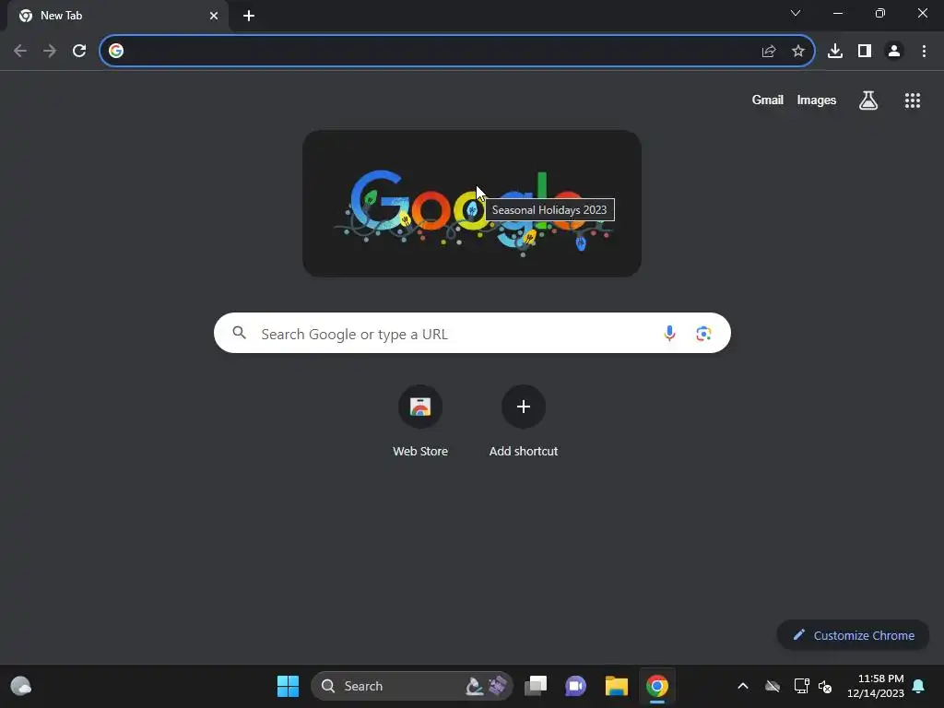Image resolution: width=944 pixels, height=708 pixels.
Task: Open the notifications bell
Action: coord(919,686)
